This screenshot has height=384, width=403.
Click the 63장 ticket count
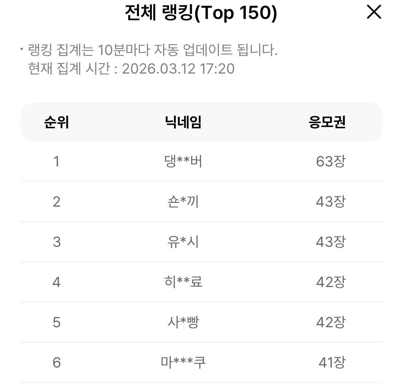coord(330,161)
